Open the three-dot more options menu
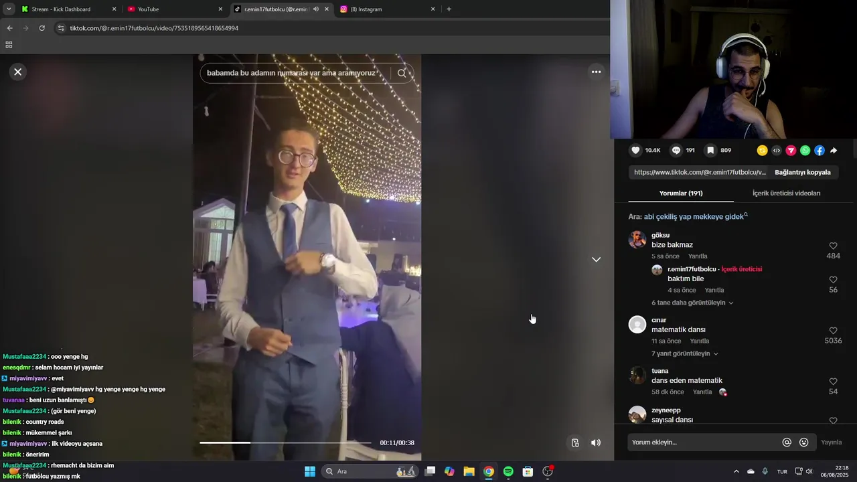 click(x=596, y=72)
